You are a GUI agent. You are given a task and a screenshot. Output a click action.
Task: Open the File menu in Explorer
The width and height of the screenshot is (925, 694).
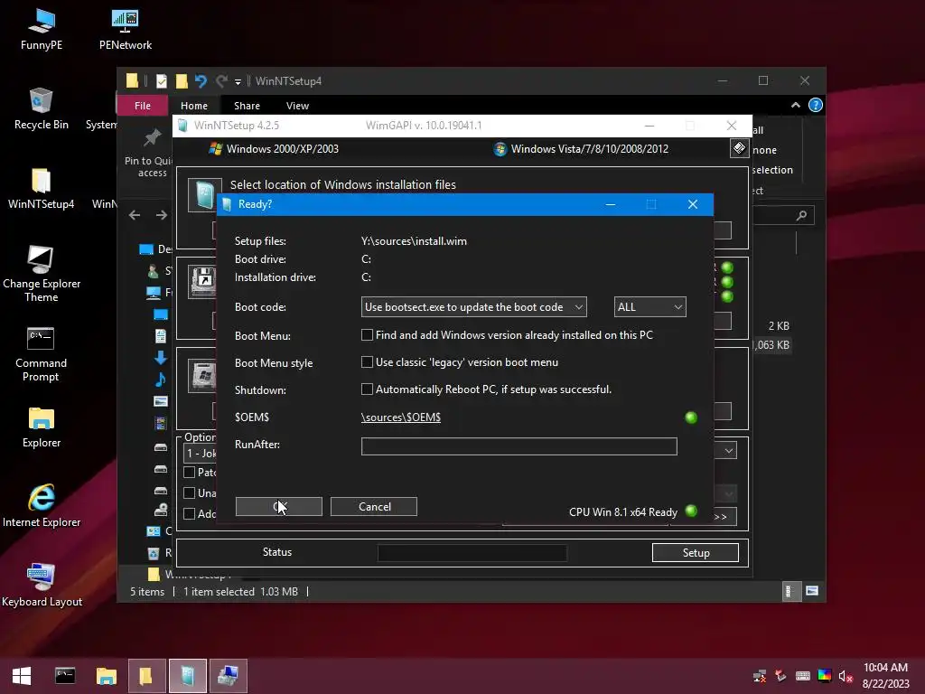[x=142, y=106]
